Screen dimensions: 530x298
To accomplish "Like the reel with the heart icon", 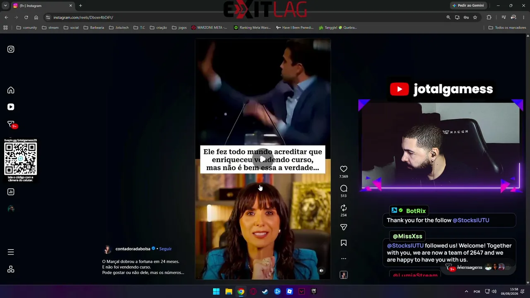I will coord(344,169).
